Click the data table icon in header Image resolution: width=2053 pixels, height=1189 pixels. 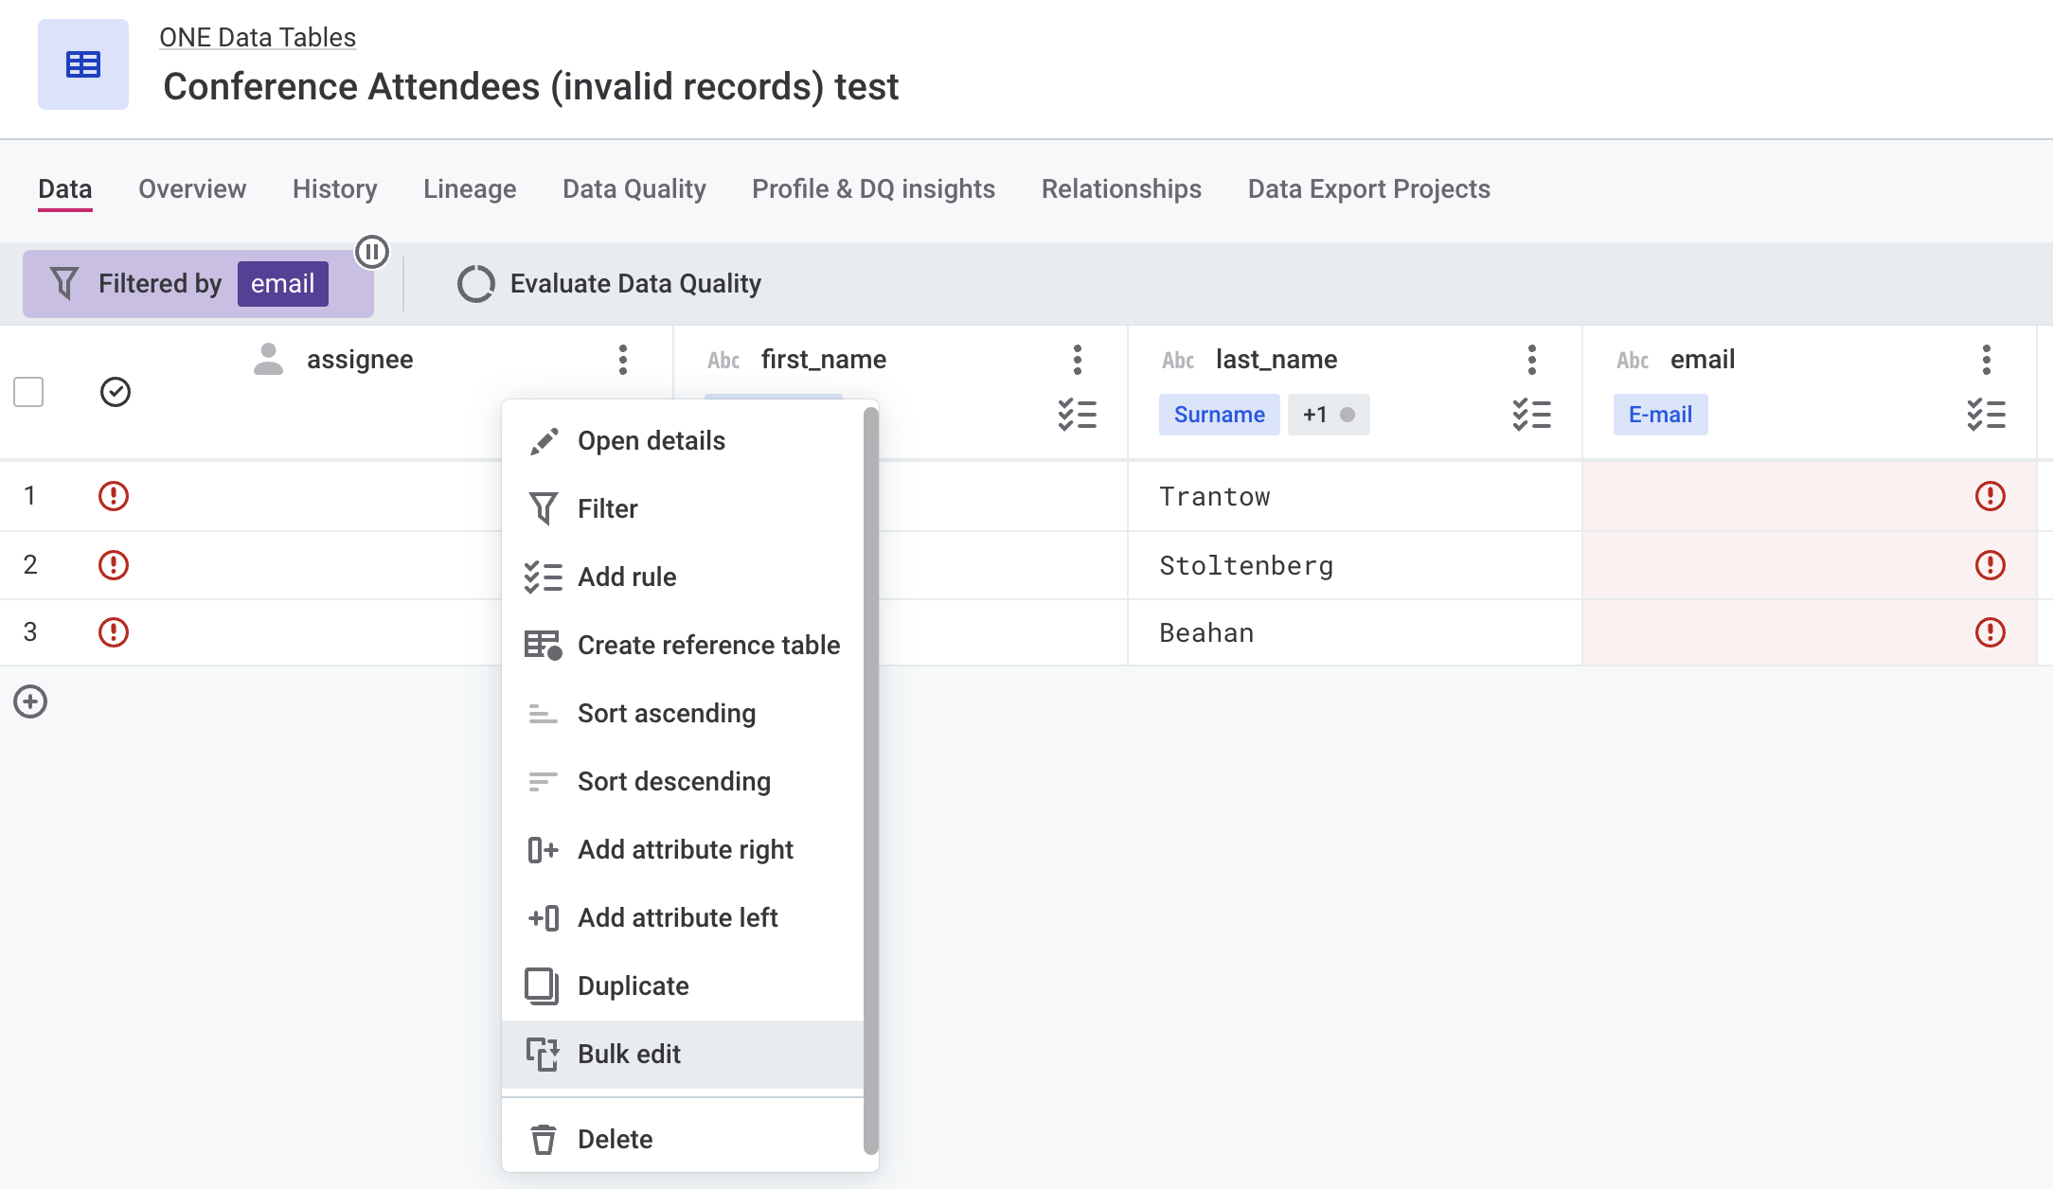tap(83, 64)
